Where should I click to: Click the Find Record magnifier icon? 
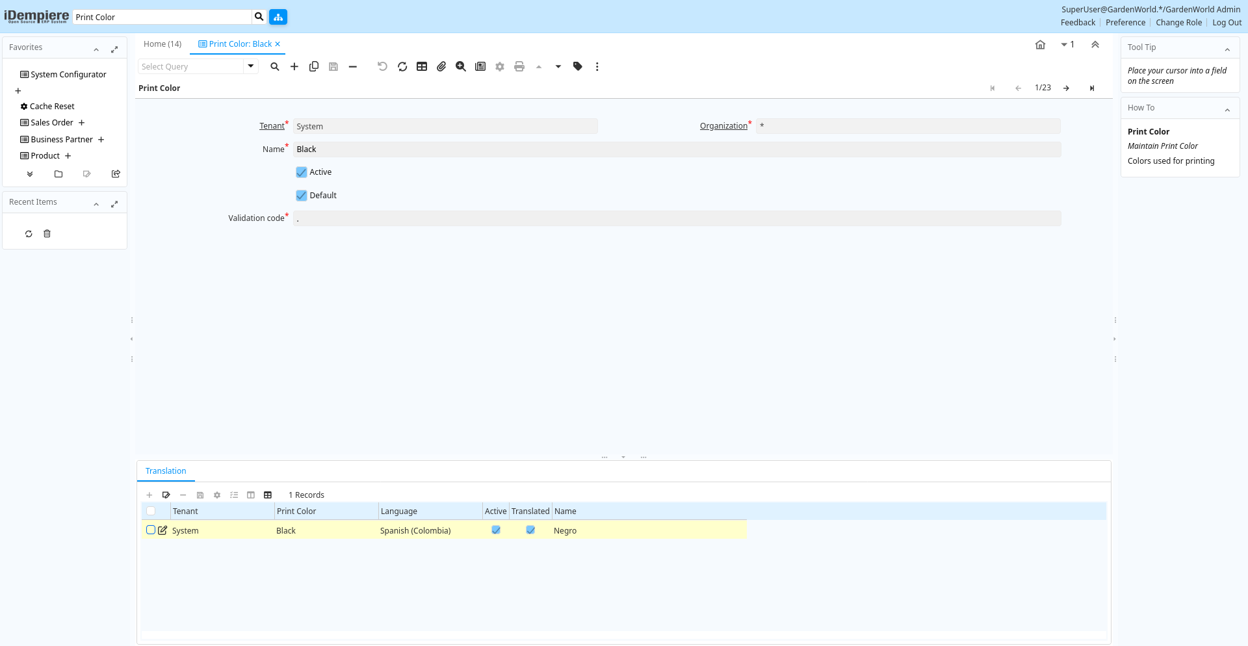pyautogui.click(x=275, y=66)
